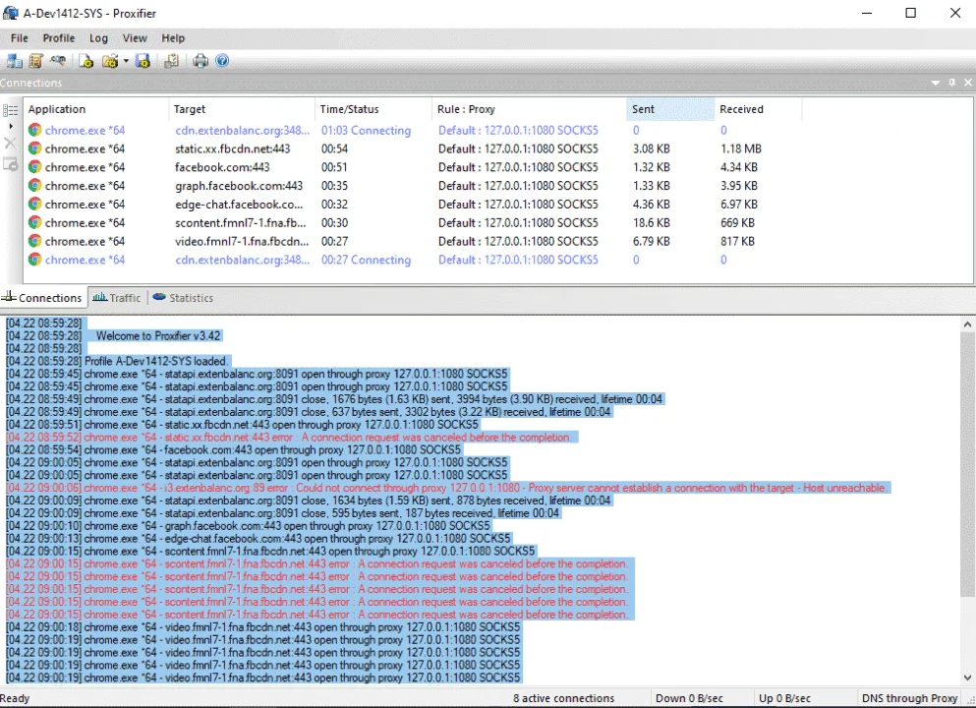
Task: Close the Connections panel
Action: 967,83
